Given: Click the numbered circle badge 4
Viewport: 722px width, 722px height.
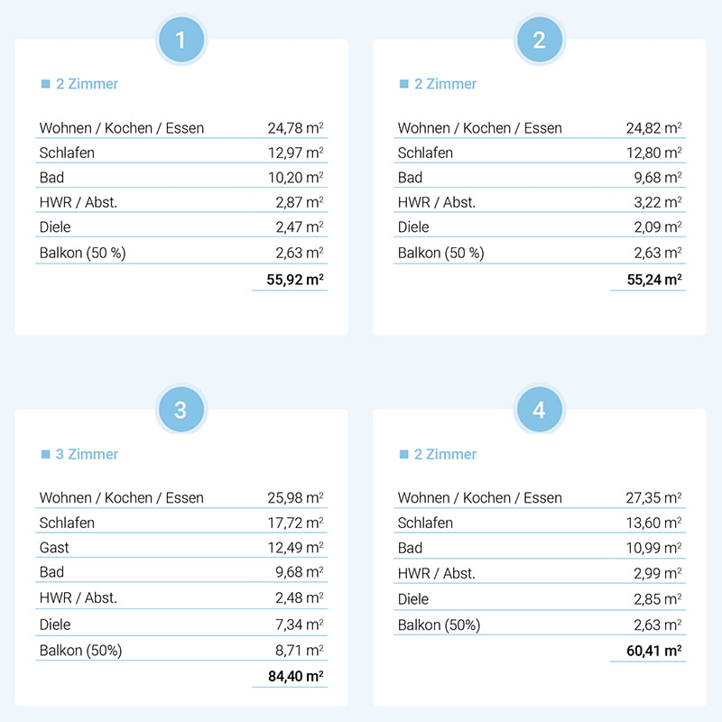Looking at the screenshot, I should point(540,411).
